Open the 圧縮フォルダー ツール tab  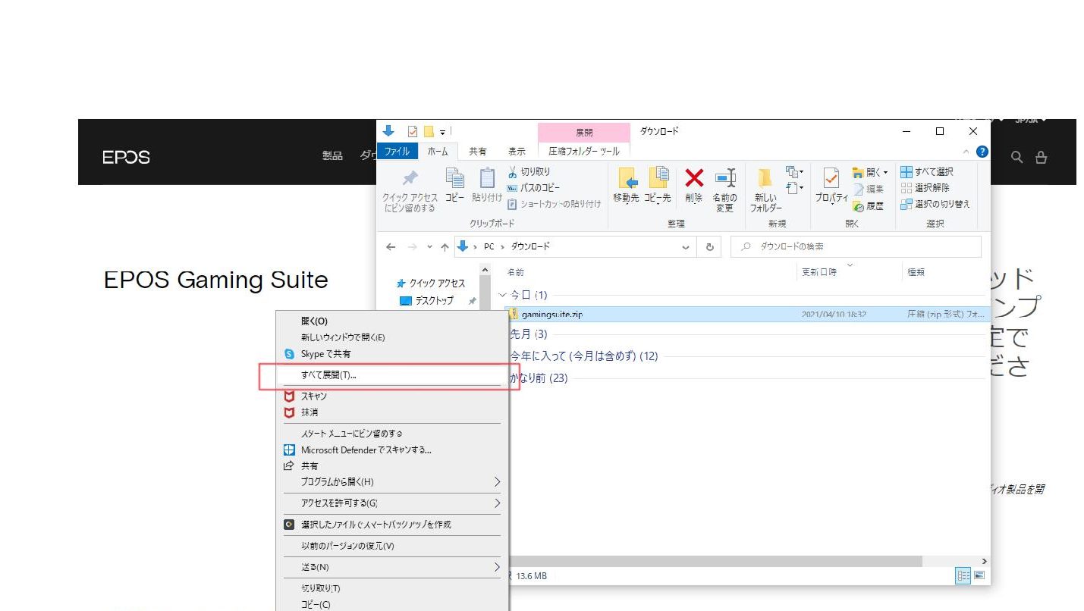(x=584, y=151)
